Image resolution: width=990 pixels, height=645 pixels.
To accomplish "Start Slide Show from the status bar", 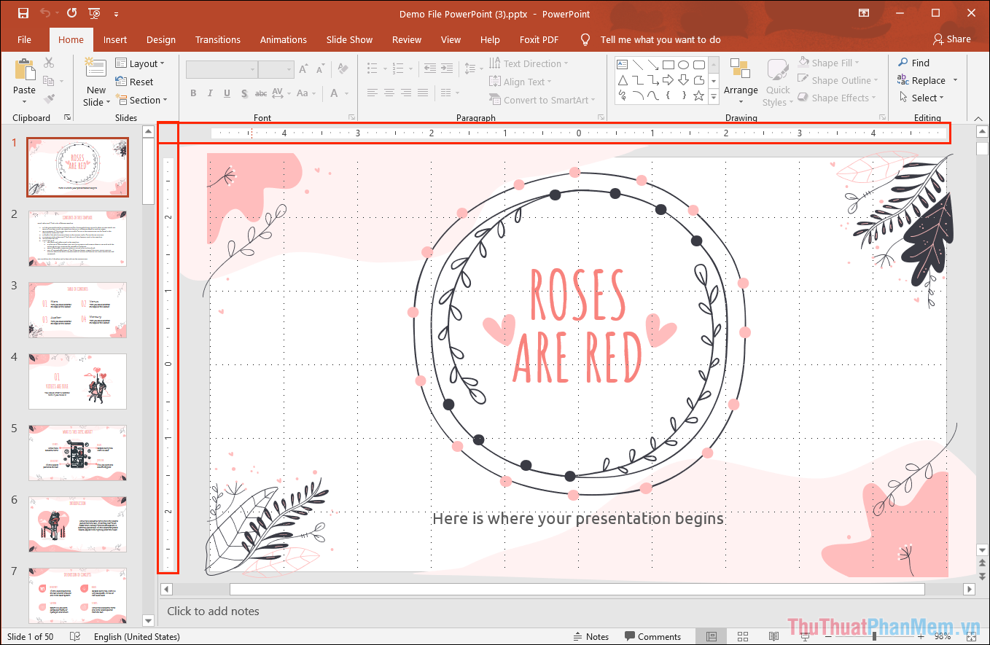I will (806, 636).
